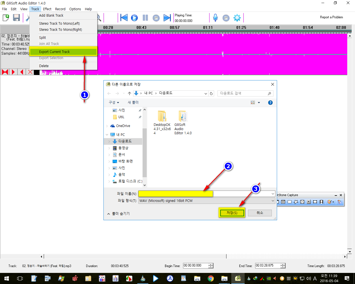
Task: Click the stop-recording icon beside microphone
Action: tap(226, 18)
